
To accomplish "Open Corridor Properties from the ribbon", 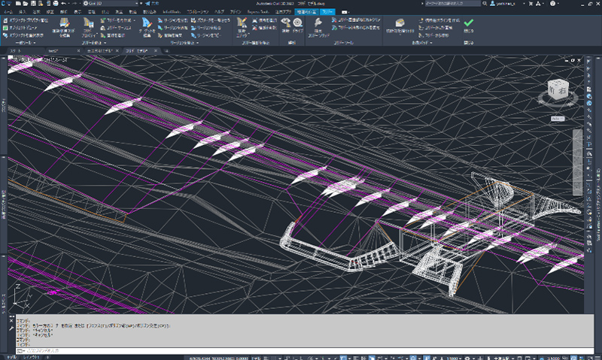I will coord(88,27).
